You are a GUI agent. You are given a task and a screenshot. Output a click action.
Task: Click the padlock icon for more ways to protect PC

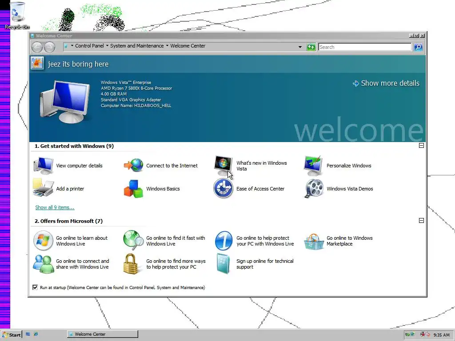[x=131, y=264]
